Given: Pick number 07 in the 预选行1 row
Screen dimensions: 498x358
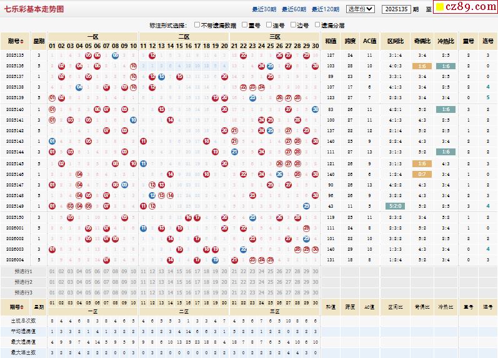Looking at the screenshot, I should (106, 271).
